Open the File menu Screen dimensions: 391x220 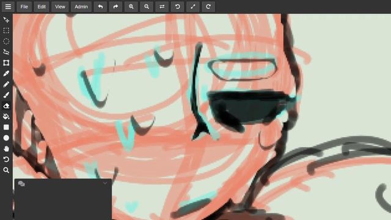[24, 7]
